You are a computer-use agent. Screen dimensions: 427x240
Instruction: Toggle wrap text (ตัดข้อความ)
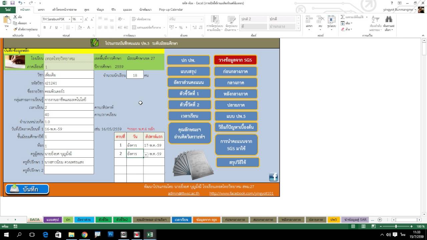[142, 19]
